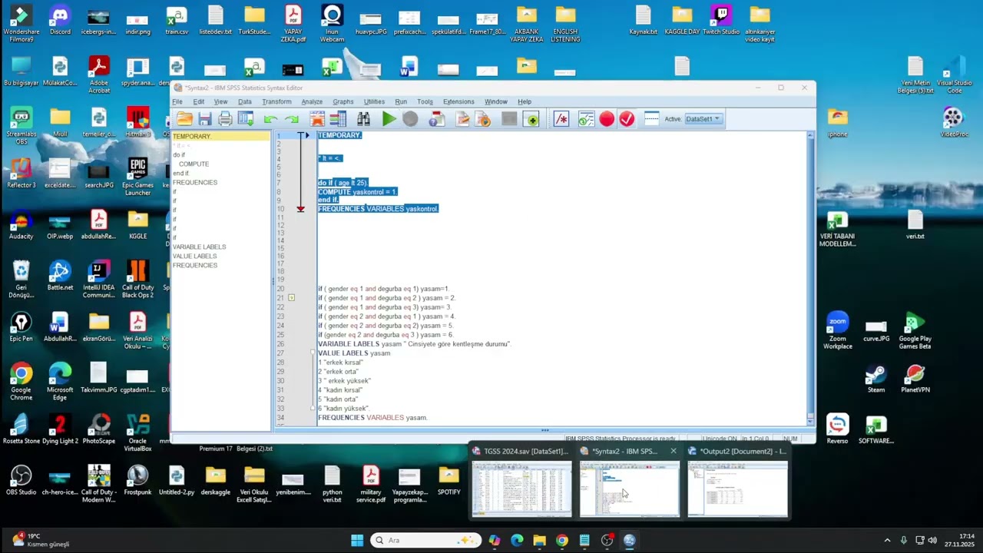The height and width of the screenshot is (553, 983).
Task: Click the Print toolbar icon
Action: 225,119
